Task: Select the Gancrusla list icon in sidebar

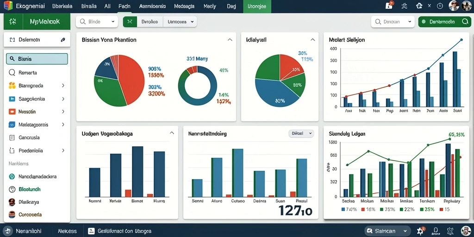Action: click(12, 137)
